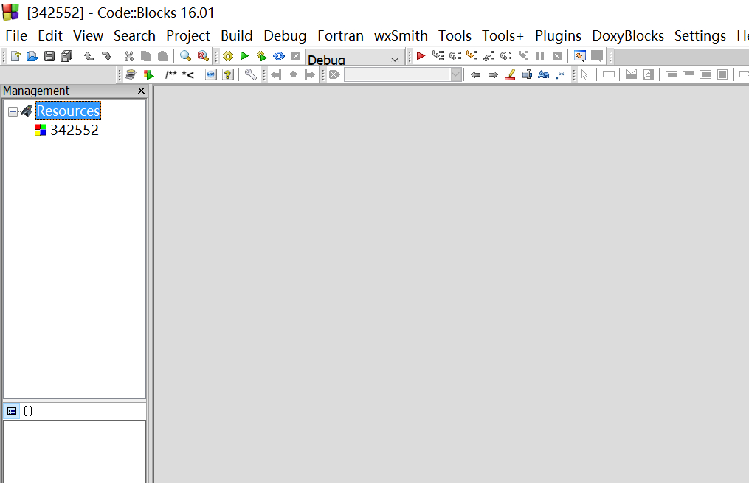This screenshot has width=749, height=483.
Task: Abort the build with gray X icon
Action: point(296,56)
